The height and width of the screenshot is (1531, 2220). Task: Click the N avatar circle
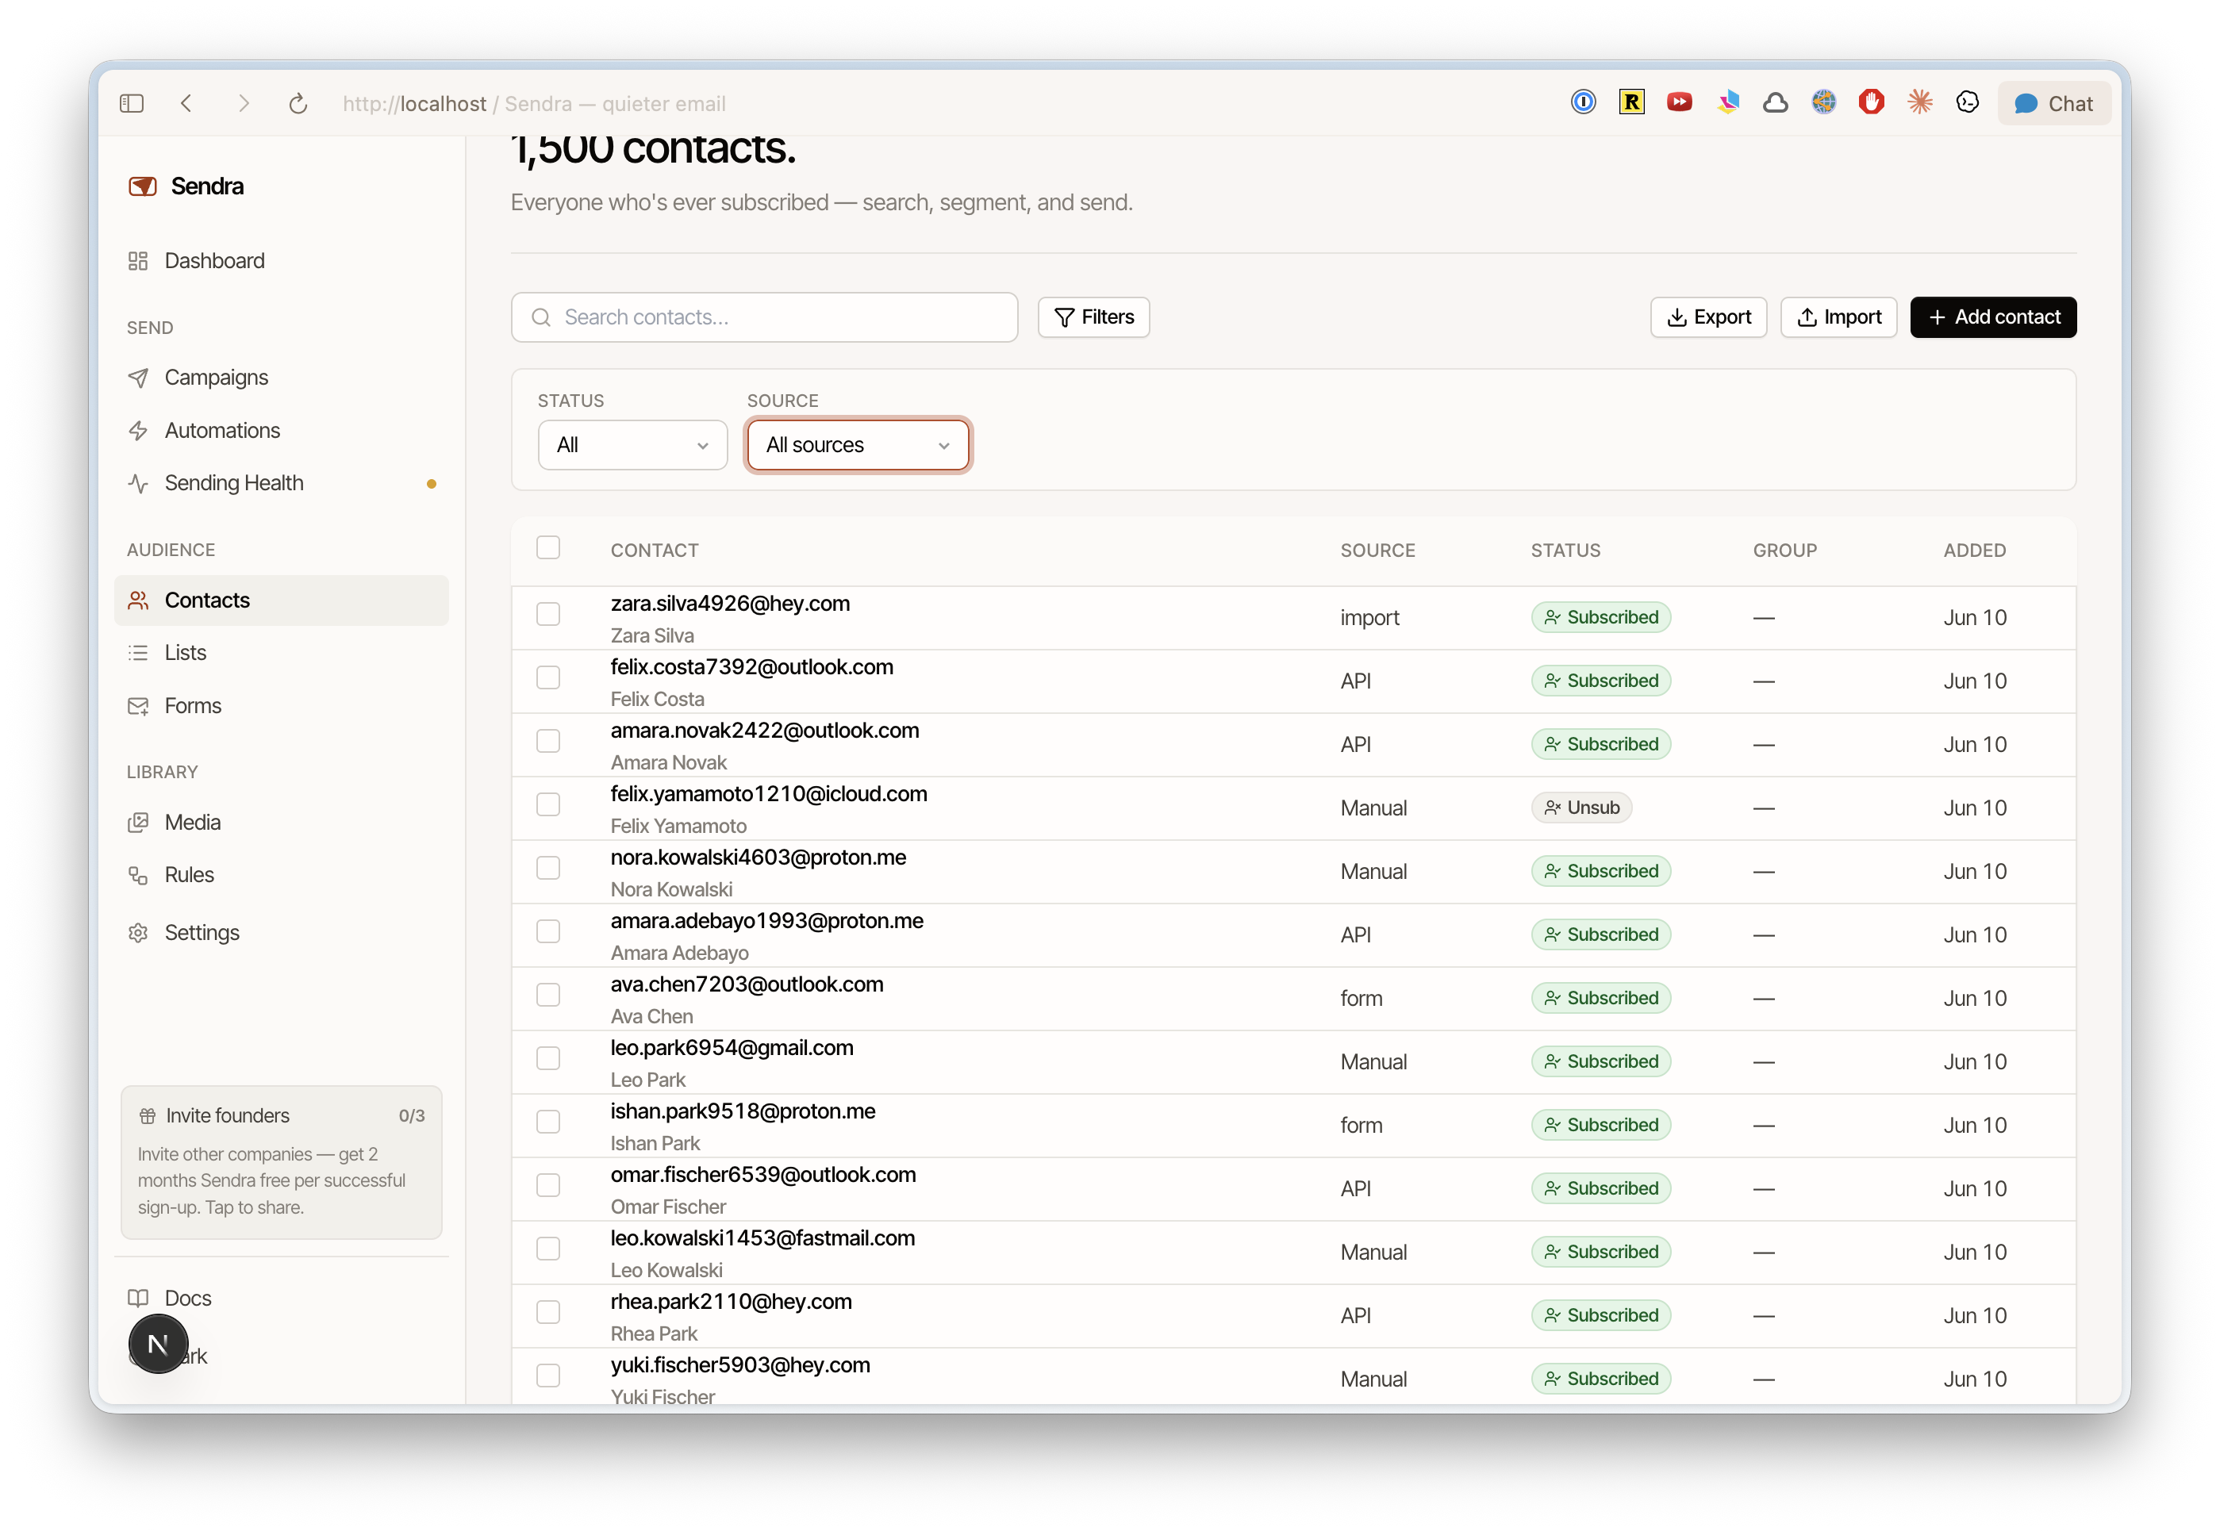point(159,1344)
